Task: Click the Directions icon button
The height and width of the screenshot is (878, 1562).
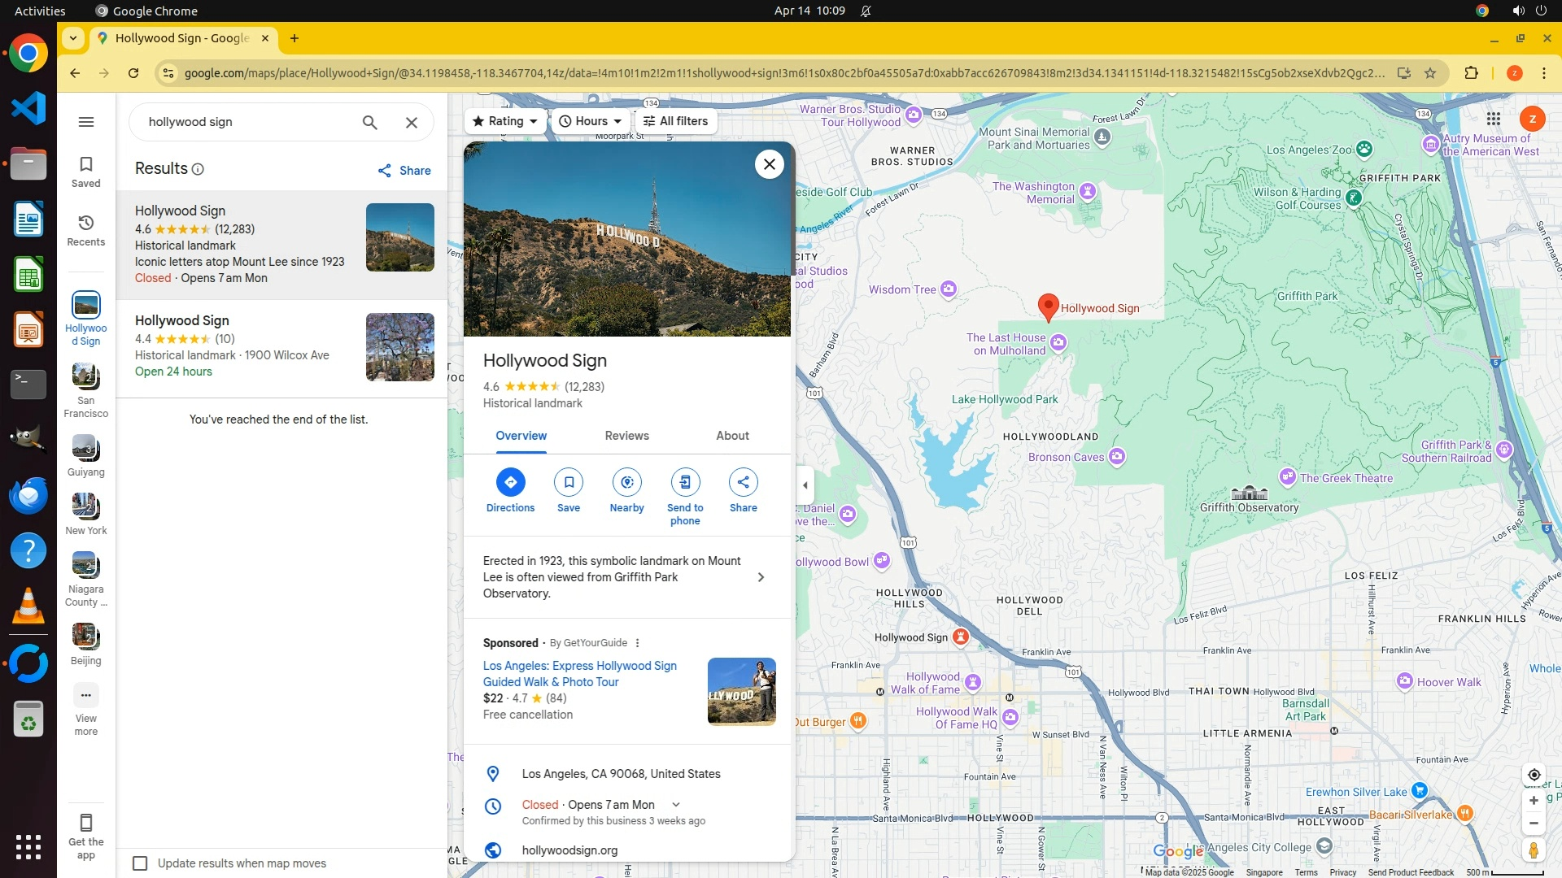Action: 510,483
